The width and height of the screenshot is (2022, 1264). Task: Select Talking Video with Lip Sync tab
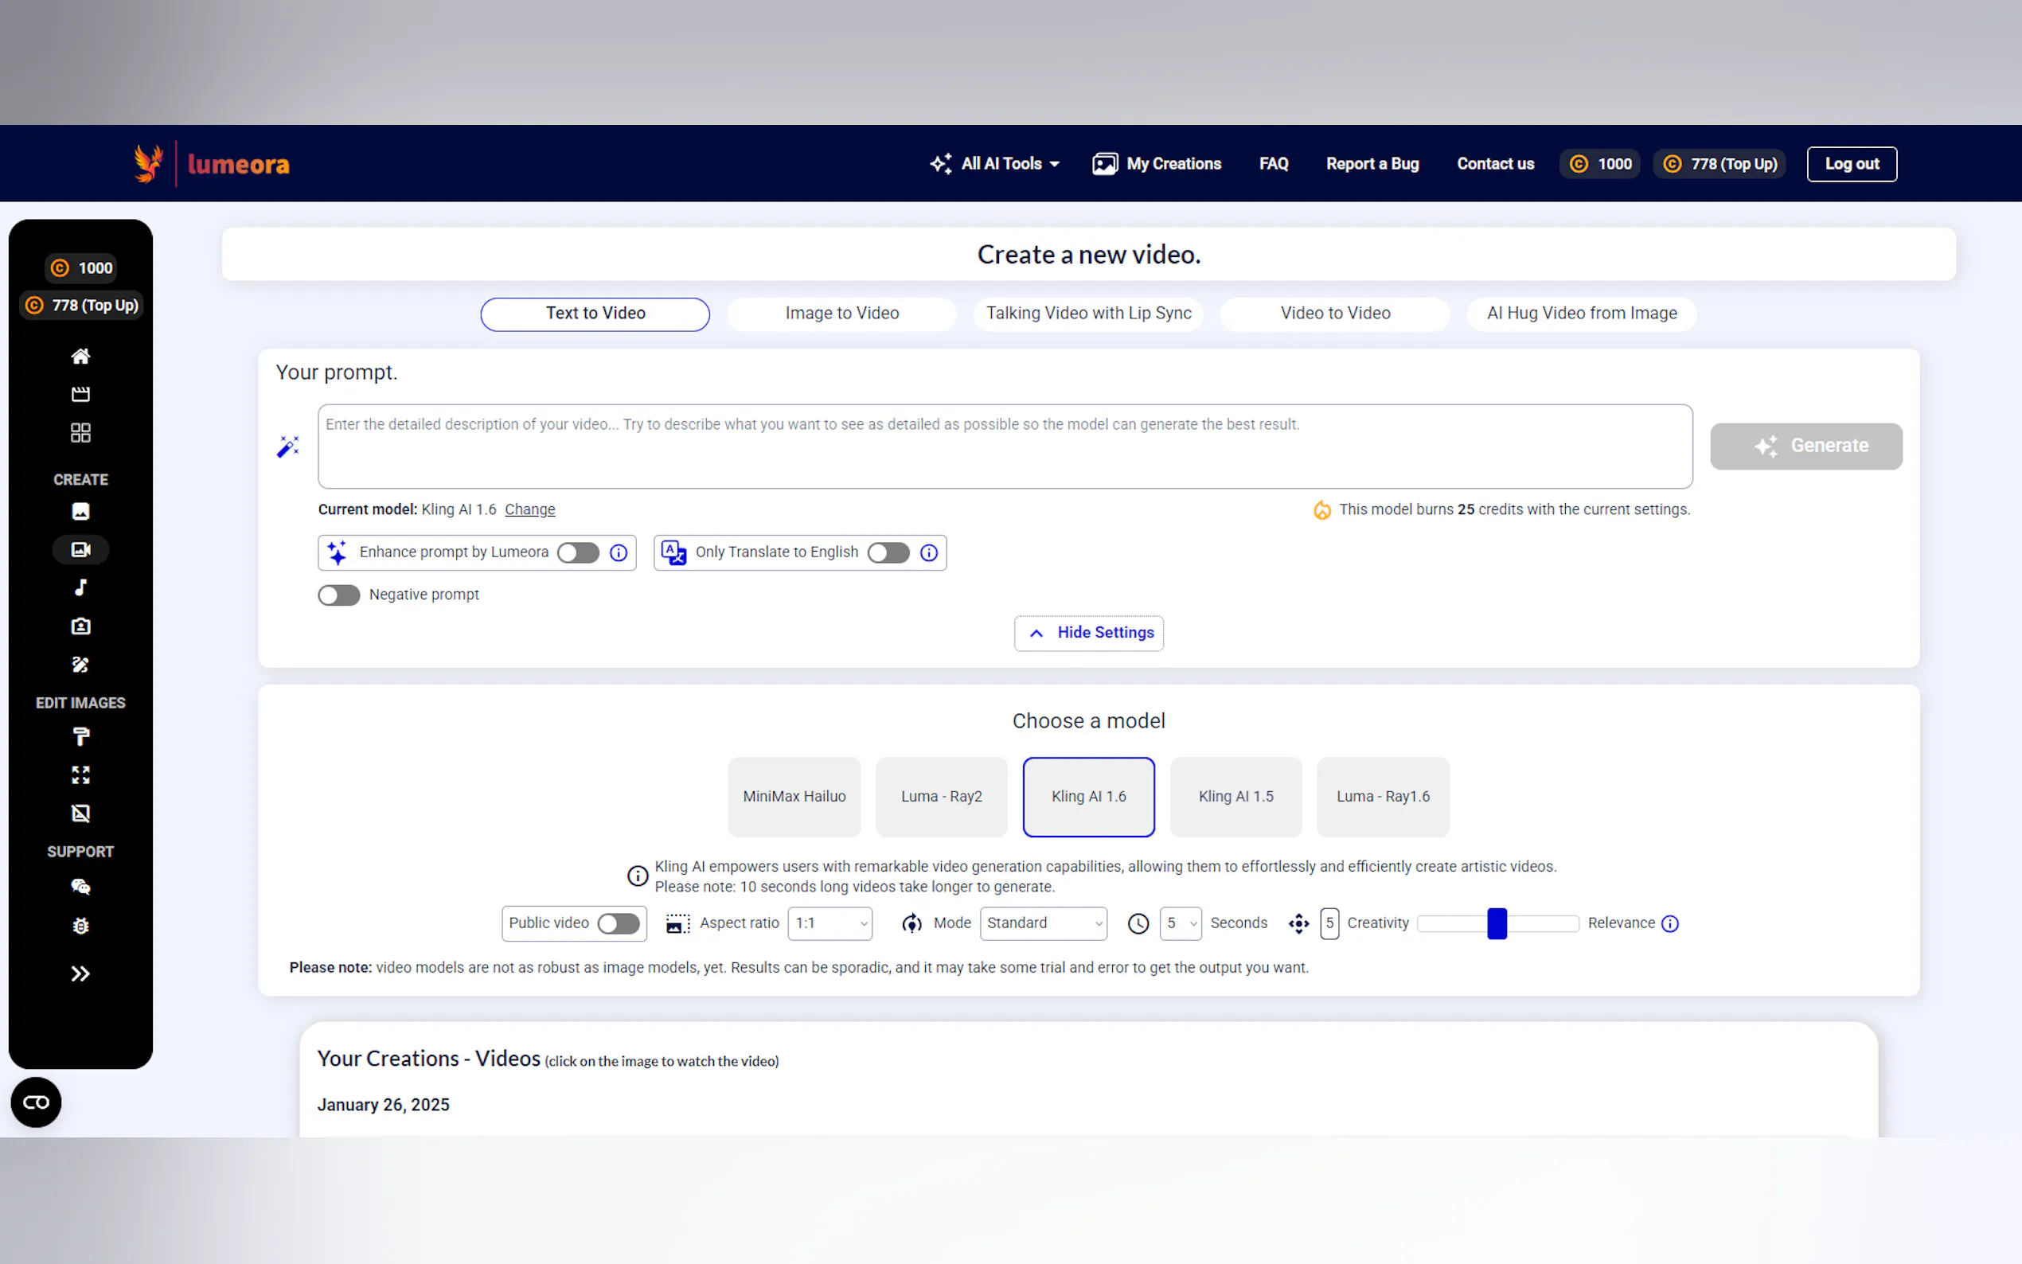tap(1087, 314)
